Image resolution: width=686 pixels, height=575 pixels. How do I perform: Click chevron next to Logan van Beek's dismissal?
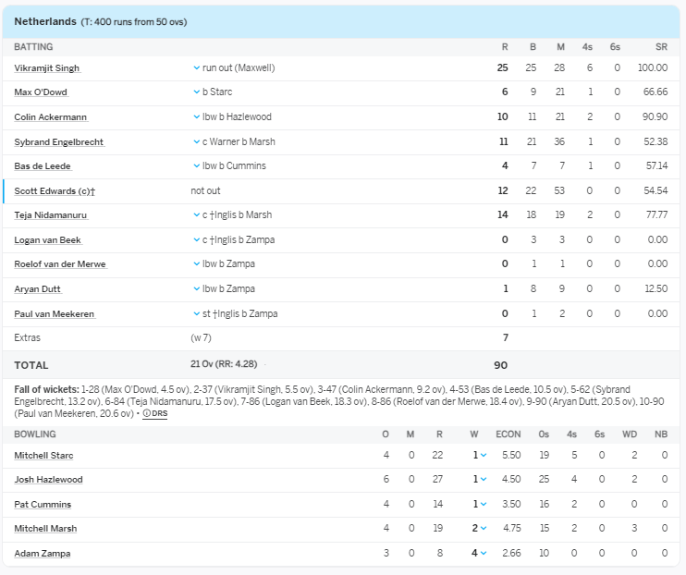tap(196, 239)
